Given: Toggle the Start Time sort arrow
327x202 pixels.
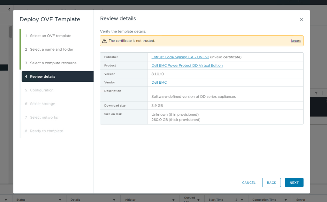Looking at the screenshot, I should [236, 200].
